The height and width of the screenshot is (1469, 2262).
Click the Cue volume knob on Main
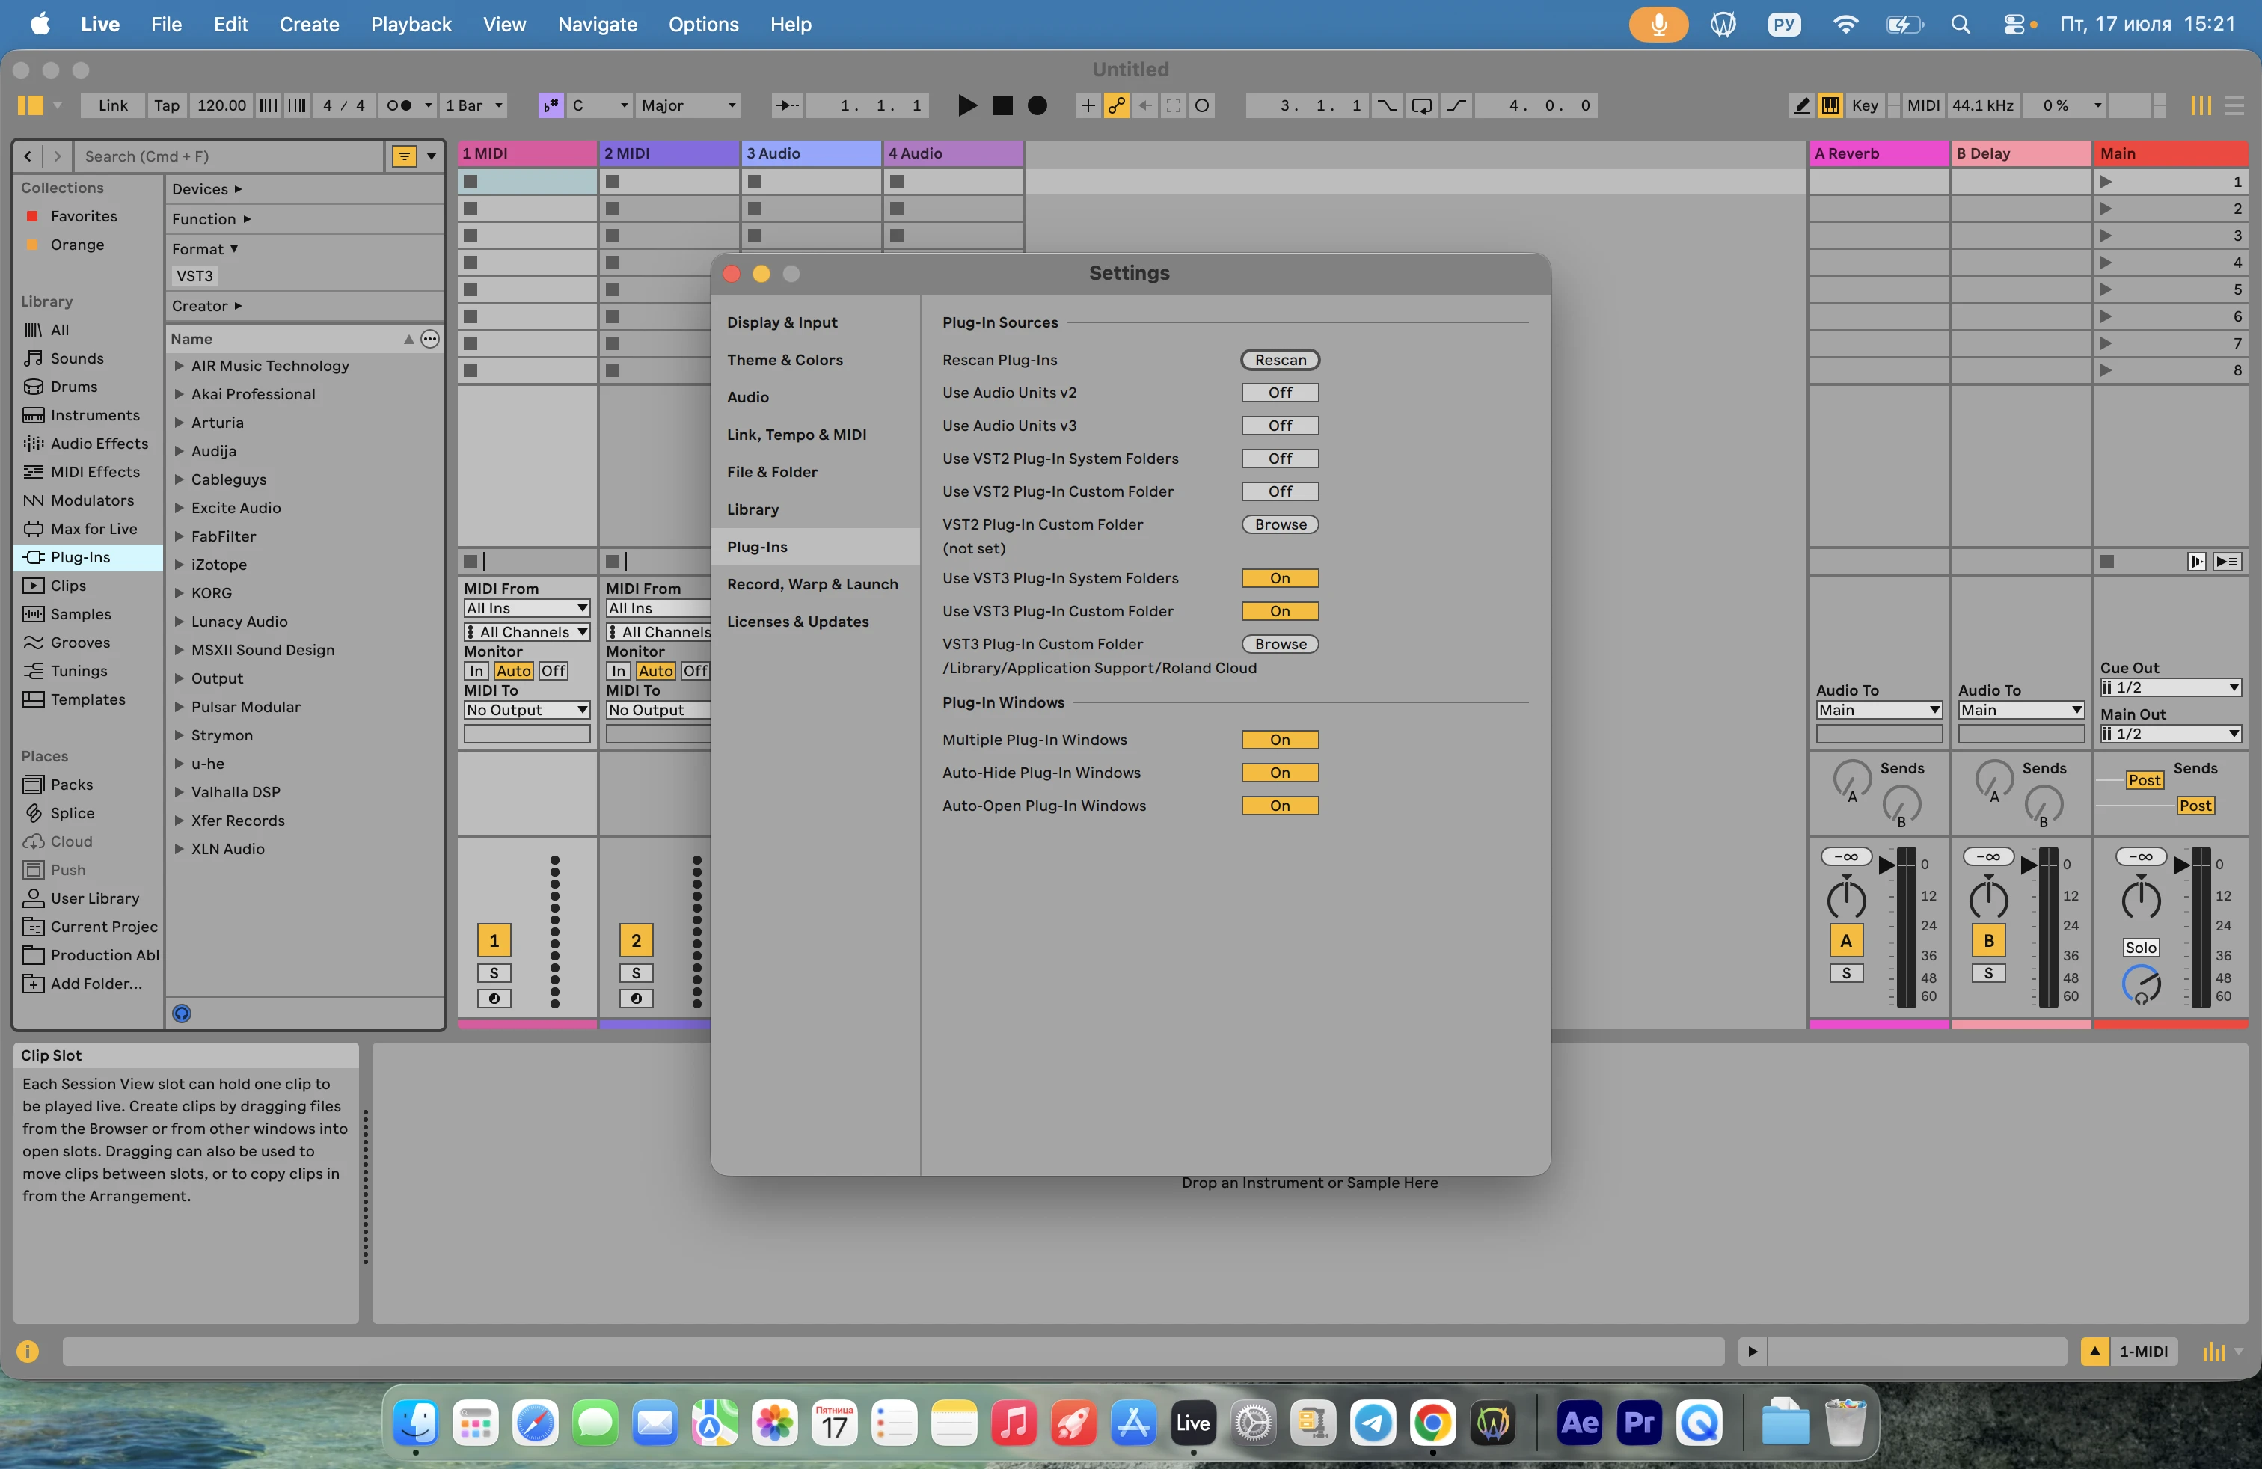click(x=2140, y=984)
